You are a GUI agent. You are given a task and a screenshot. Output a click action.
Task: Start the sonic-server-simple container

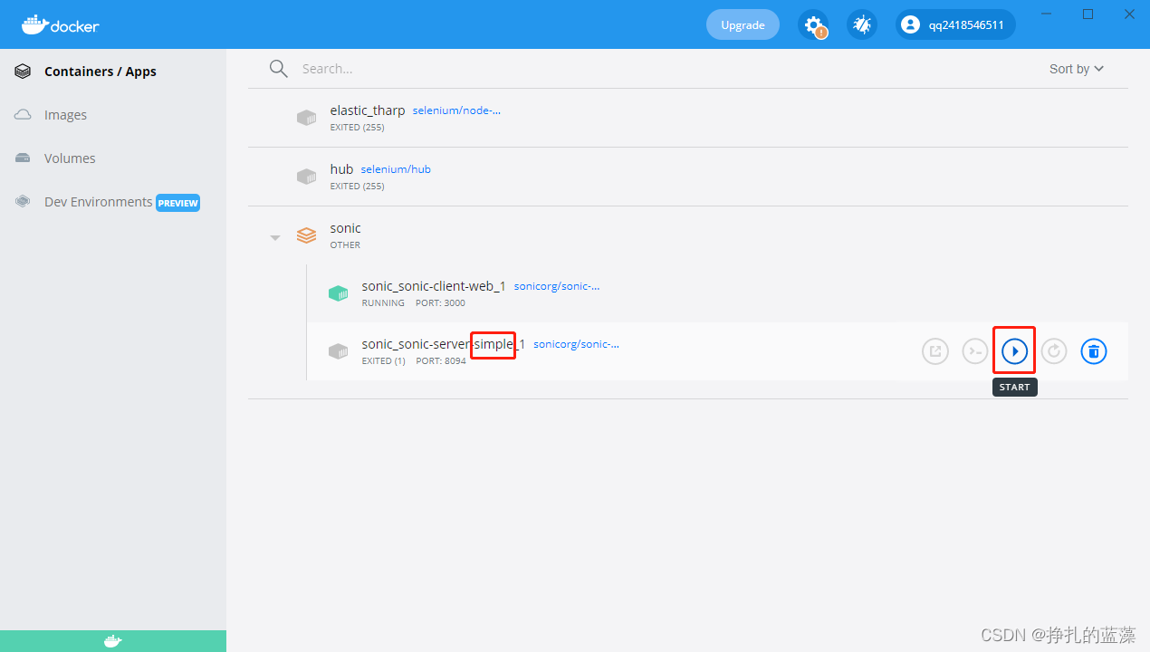point(1015,351)
